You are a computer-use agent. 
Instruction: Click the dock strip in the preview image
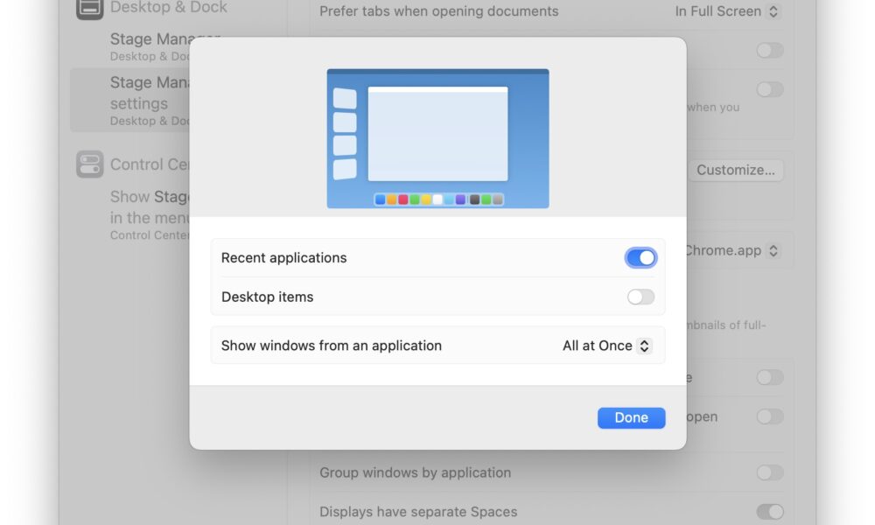438,199
